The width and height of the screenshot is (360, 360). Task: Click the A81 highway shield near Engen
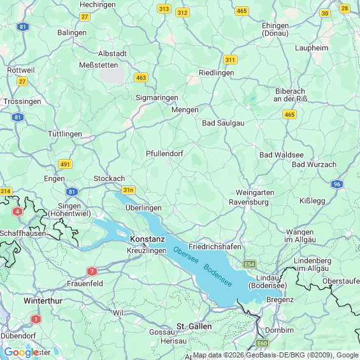tap(72, 192)
